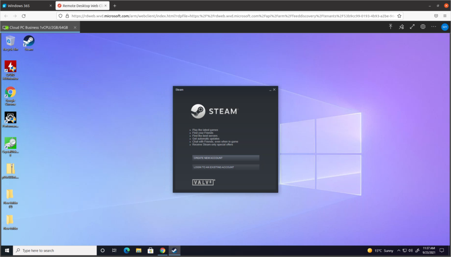This screenshot has height=257, width=451.
Task: Close the Windows 365 browser tab
Action: pos(51,6)
